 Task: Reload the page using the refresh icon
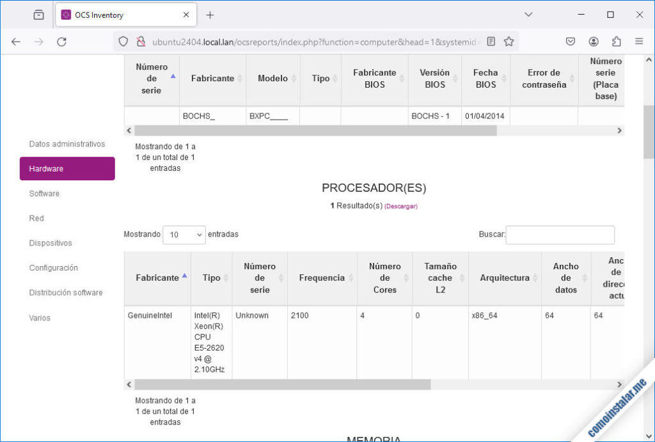61,41
